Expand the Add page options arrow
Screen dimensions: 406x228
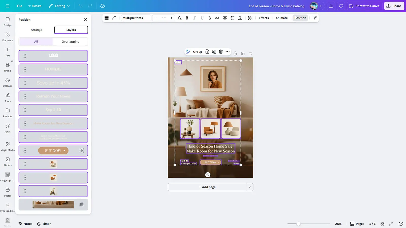click(250, 187)
